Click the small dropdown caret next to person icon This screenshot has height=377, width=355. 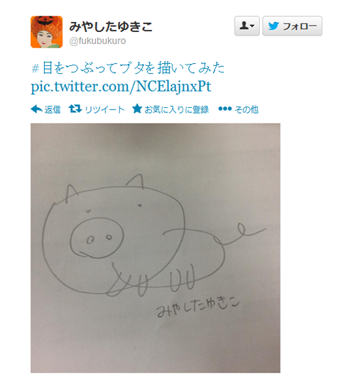click(252, 26)
